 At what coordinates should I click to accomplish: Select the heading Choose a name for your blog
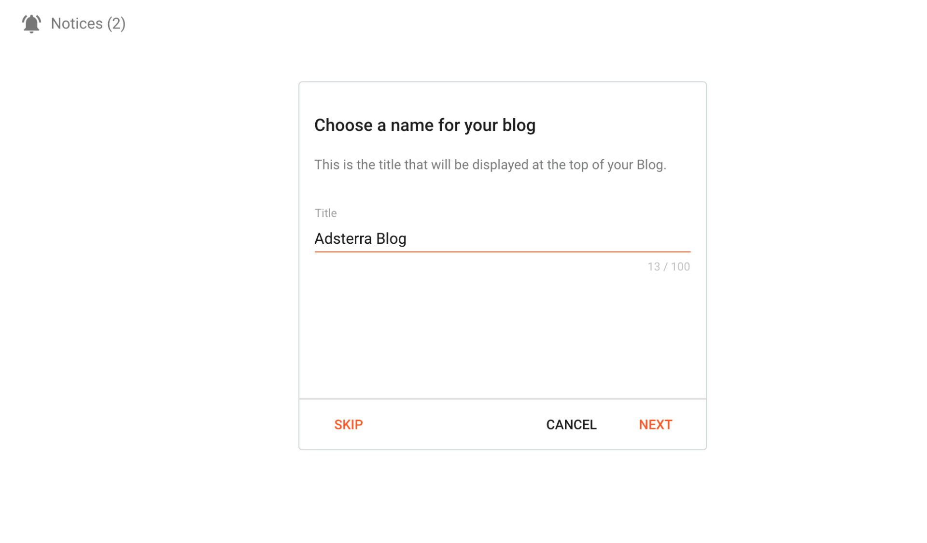tap(424, 125)
